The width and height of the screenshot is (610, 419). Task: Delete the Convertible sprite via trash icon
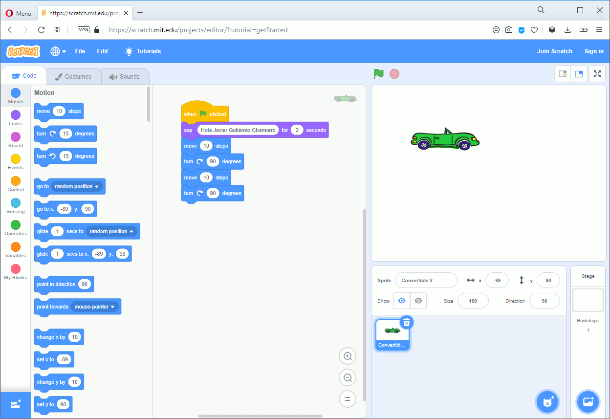click(x=406, y=322)
